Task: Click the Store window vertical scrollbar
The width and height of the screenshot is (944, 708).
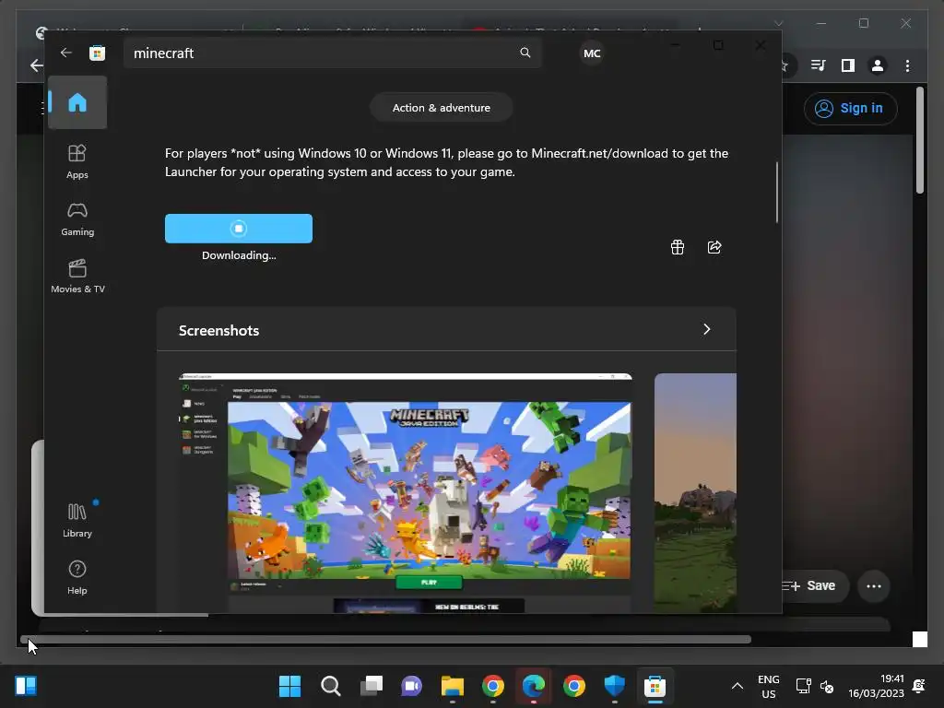Action: 776,193
